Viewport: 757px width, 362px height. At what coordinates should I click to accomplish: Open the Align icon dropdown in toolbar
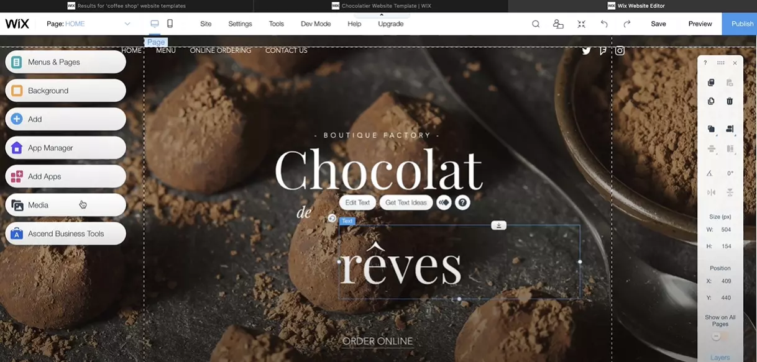click(x=730, y=129)
